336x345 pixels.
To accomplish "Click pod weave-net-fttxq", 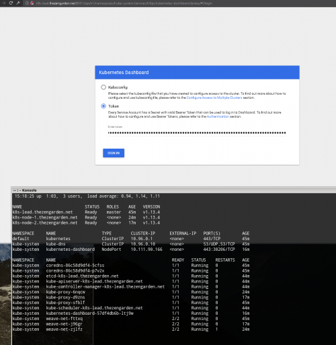I will (65, 319).
